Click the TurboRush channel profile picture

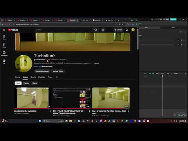(23, 63)
